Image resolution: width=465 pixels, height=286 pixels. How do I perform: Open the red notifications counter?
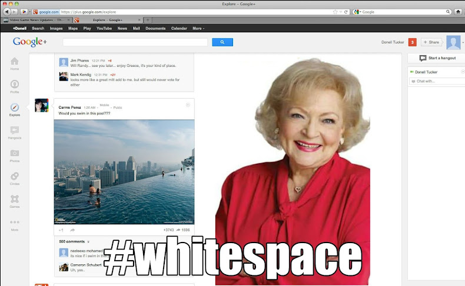412,42
